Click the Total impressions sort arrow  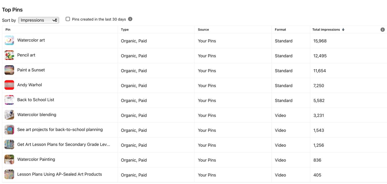(x=343, y=30)
